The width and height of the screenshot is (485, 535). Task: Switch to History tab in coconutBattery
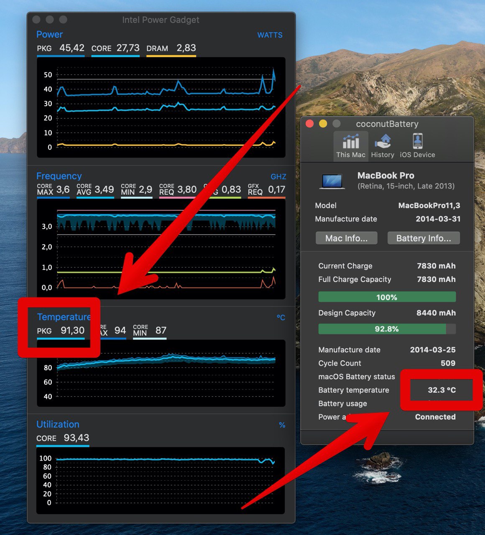click(x=383, y=146)
